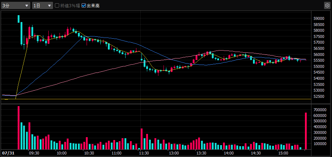This screenshot has width=332, height=157.
Task: Click the 57500 price axis label
Action: pyautogui.click(x=319, y=37)
